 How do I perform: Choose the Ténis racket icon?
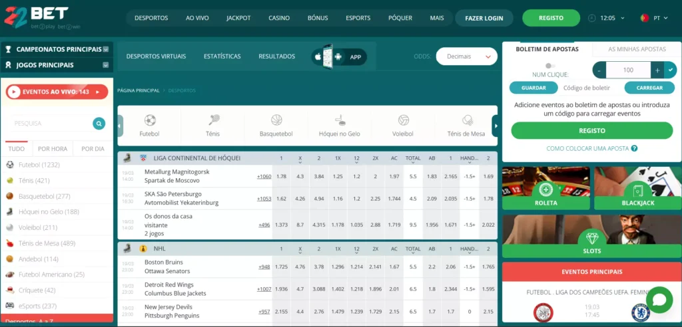coord(213,120)
